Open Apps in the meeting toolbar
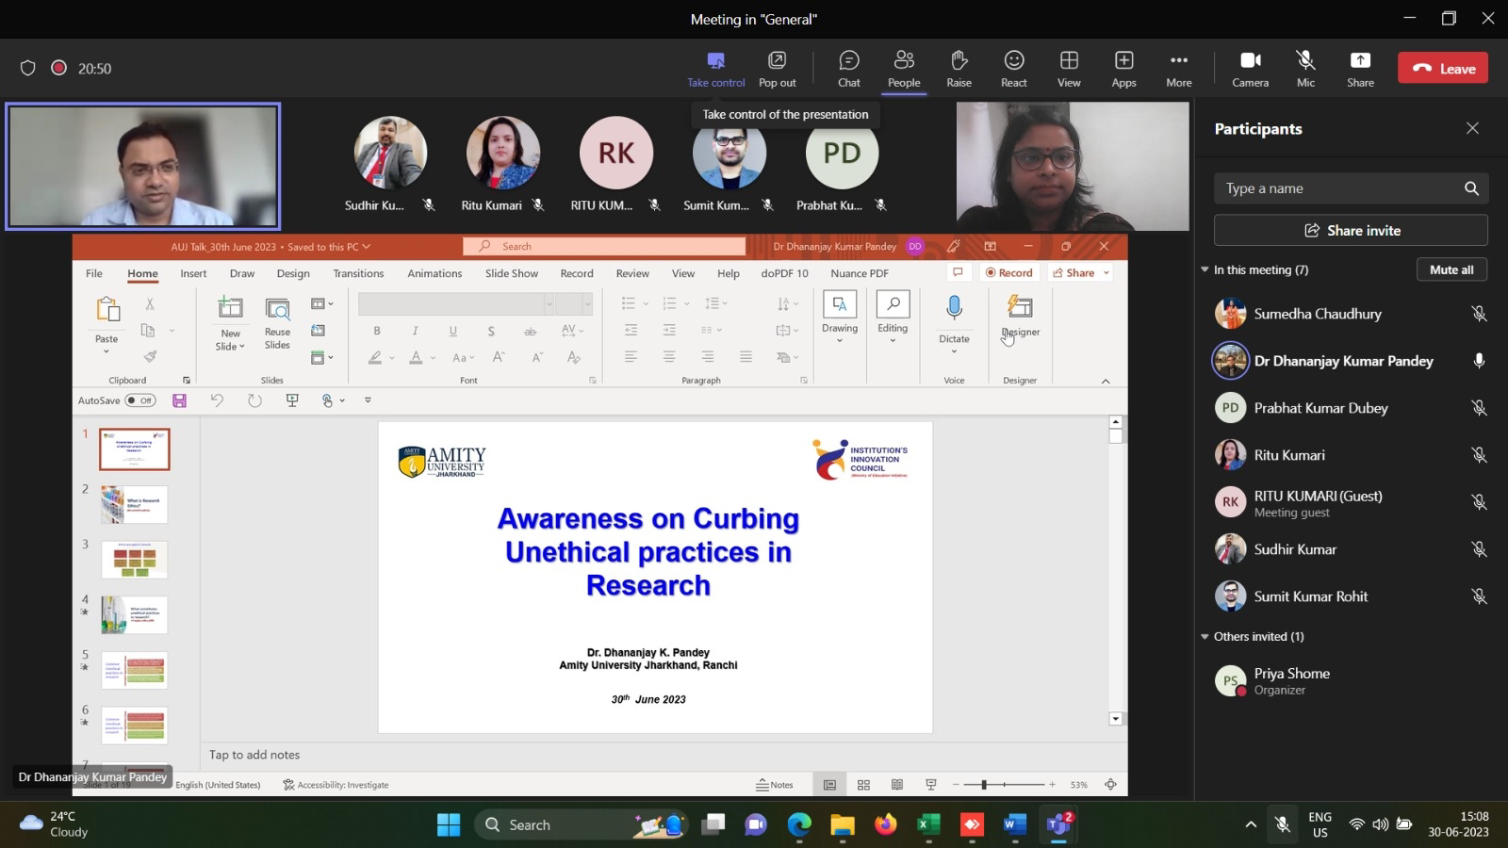This screenshot has width=1508, height=848. 1123,69
